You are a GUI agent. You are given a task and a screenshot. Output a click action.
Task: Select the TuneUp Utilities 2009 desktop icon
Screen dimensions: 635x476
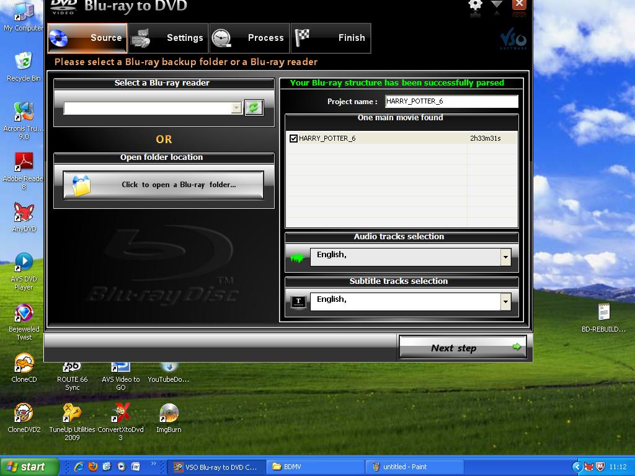[x=72, y=421]
